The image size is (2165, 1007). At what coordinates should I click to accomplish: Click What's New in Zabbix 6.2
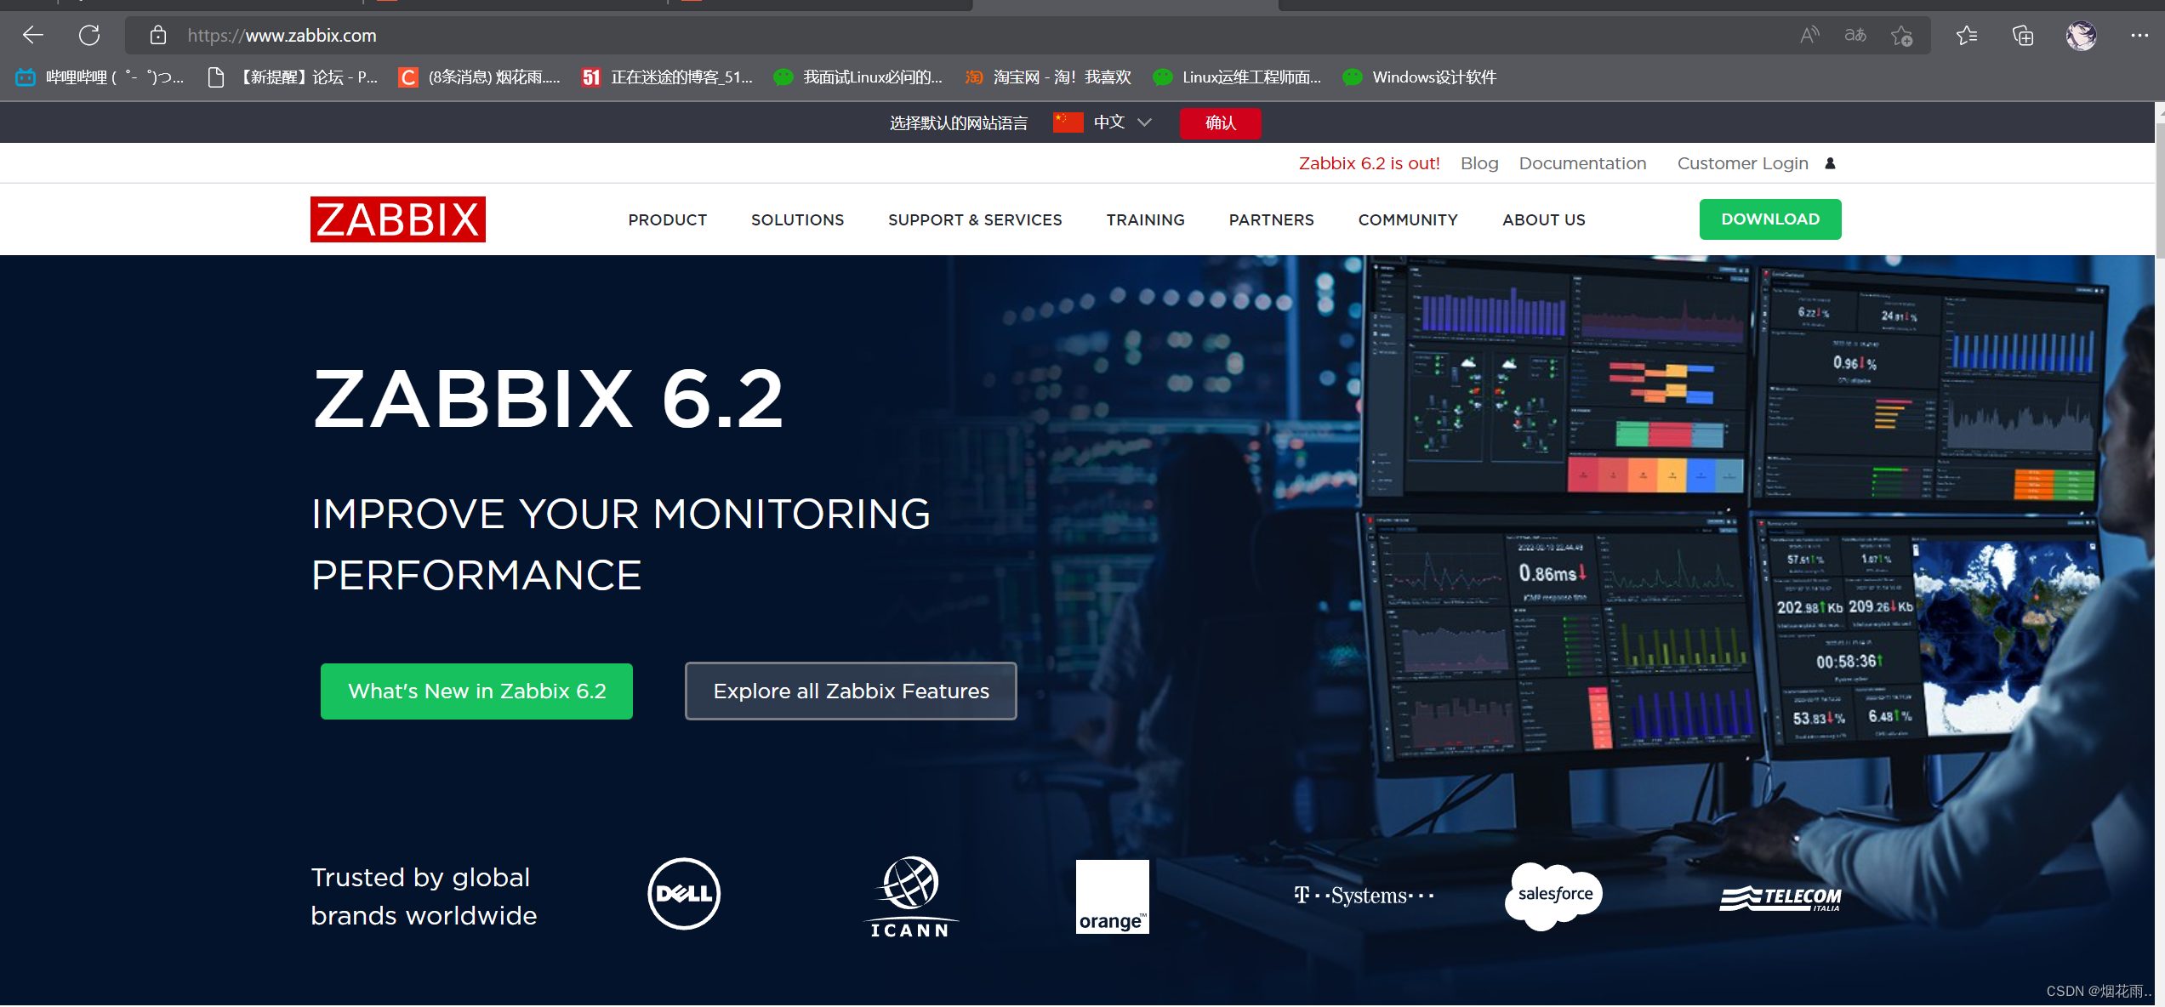(x=476, y=691)
